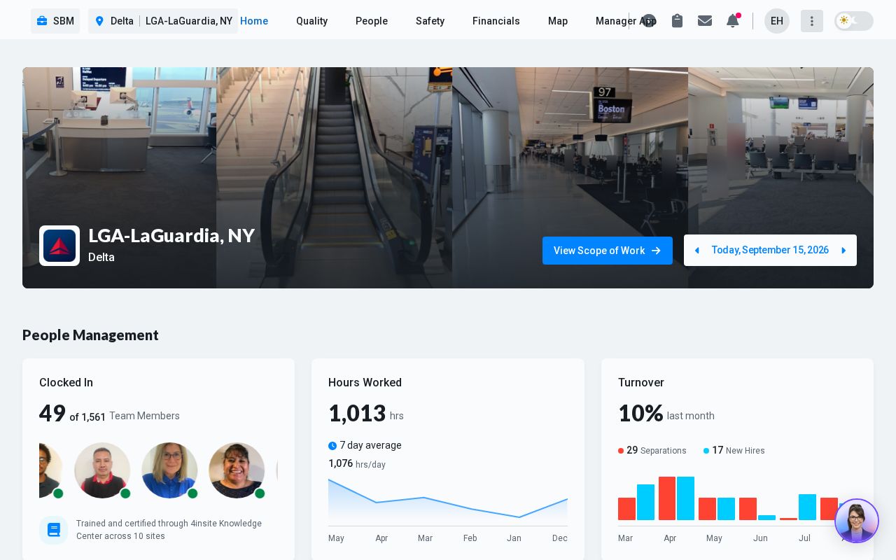Open the Quality menu
The height and width of the screenshot is (560, 896).
311,21
